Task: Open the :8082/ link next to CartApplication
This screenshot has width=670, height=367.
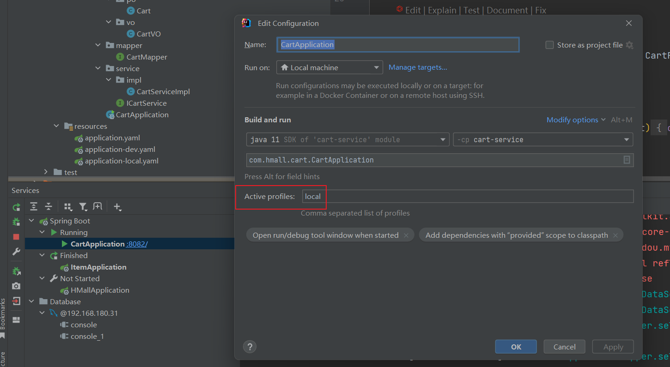Action: coord(137,244)
